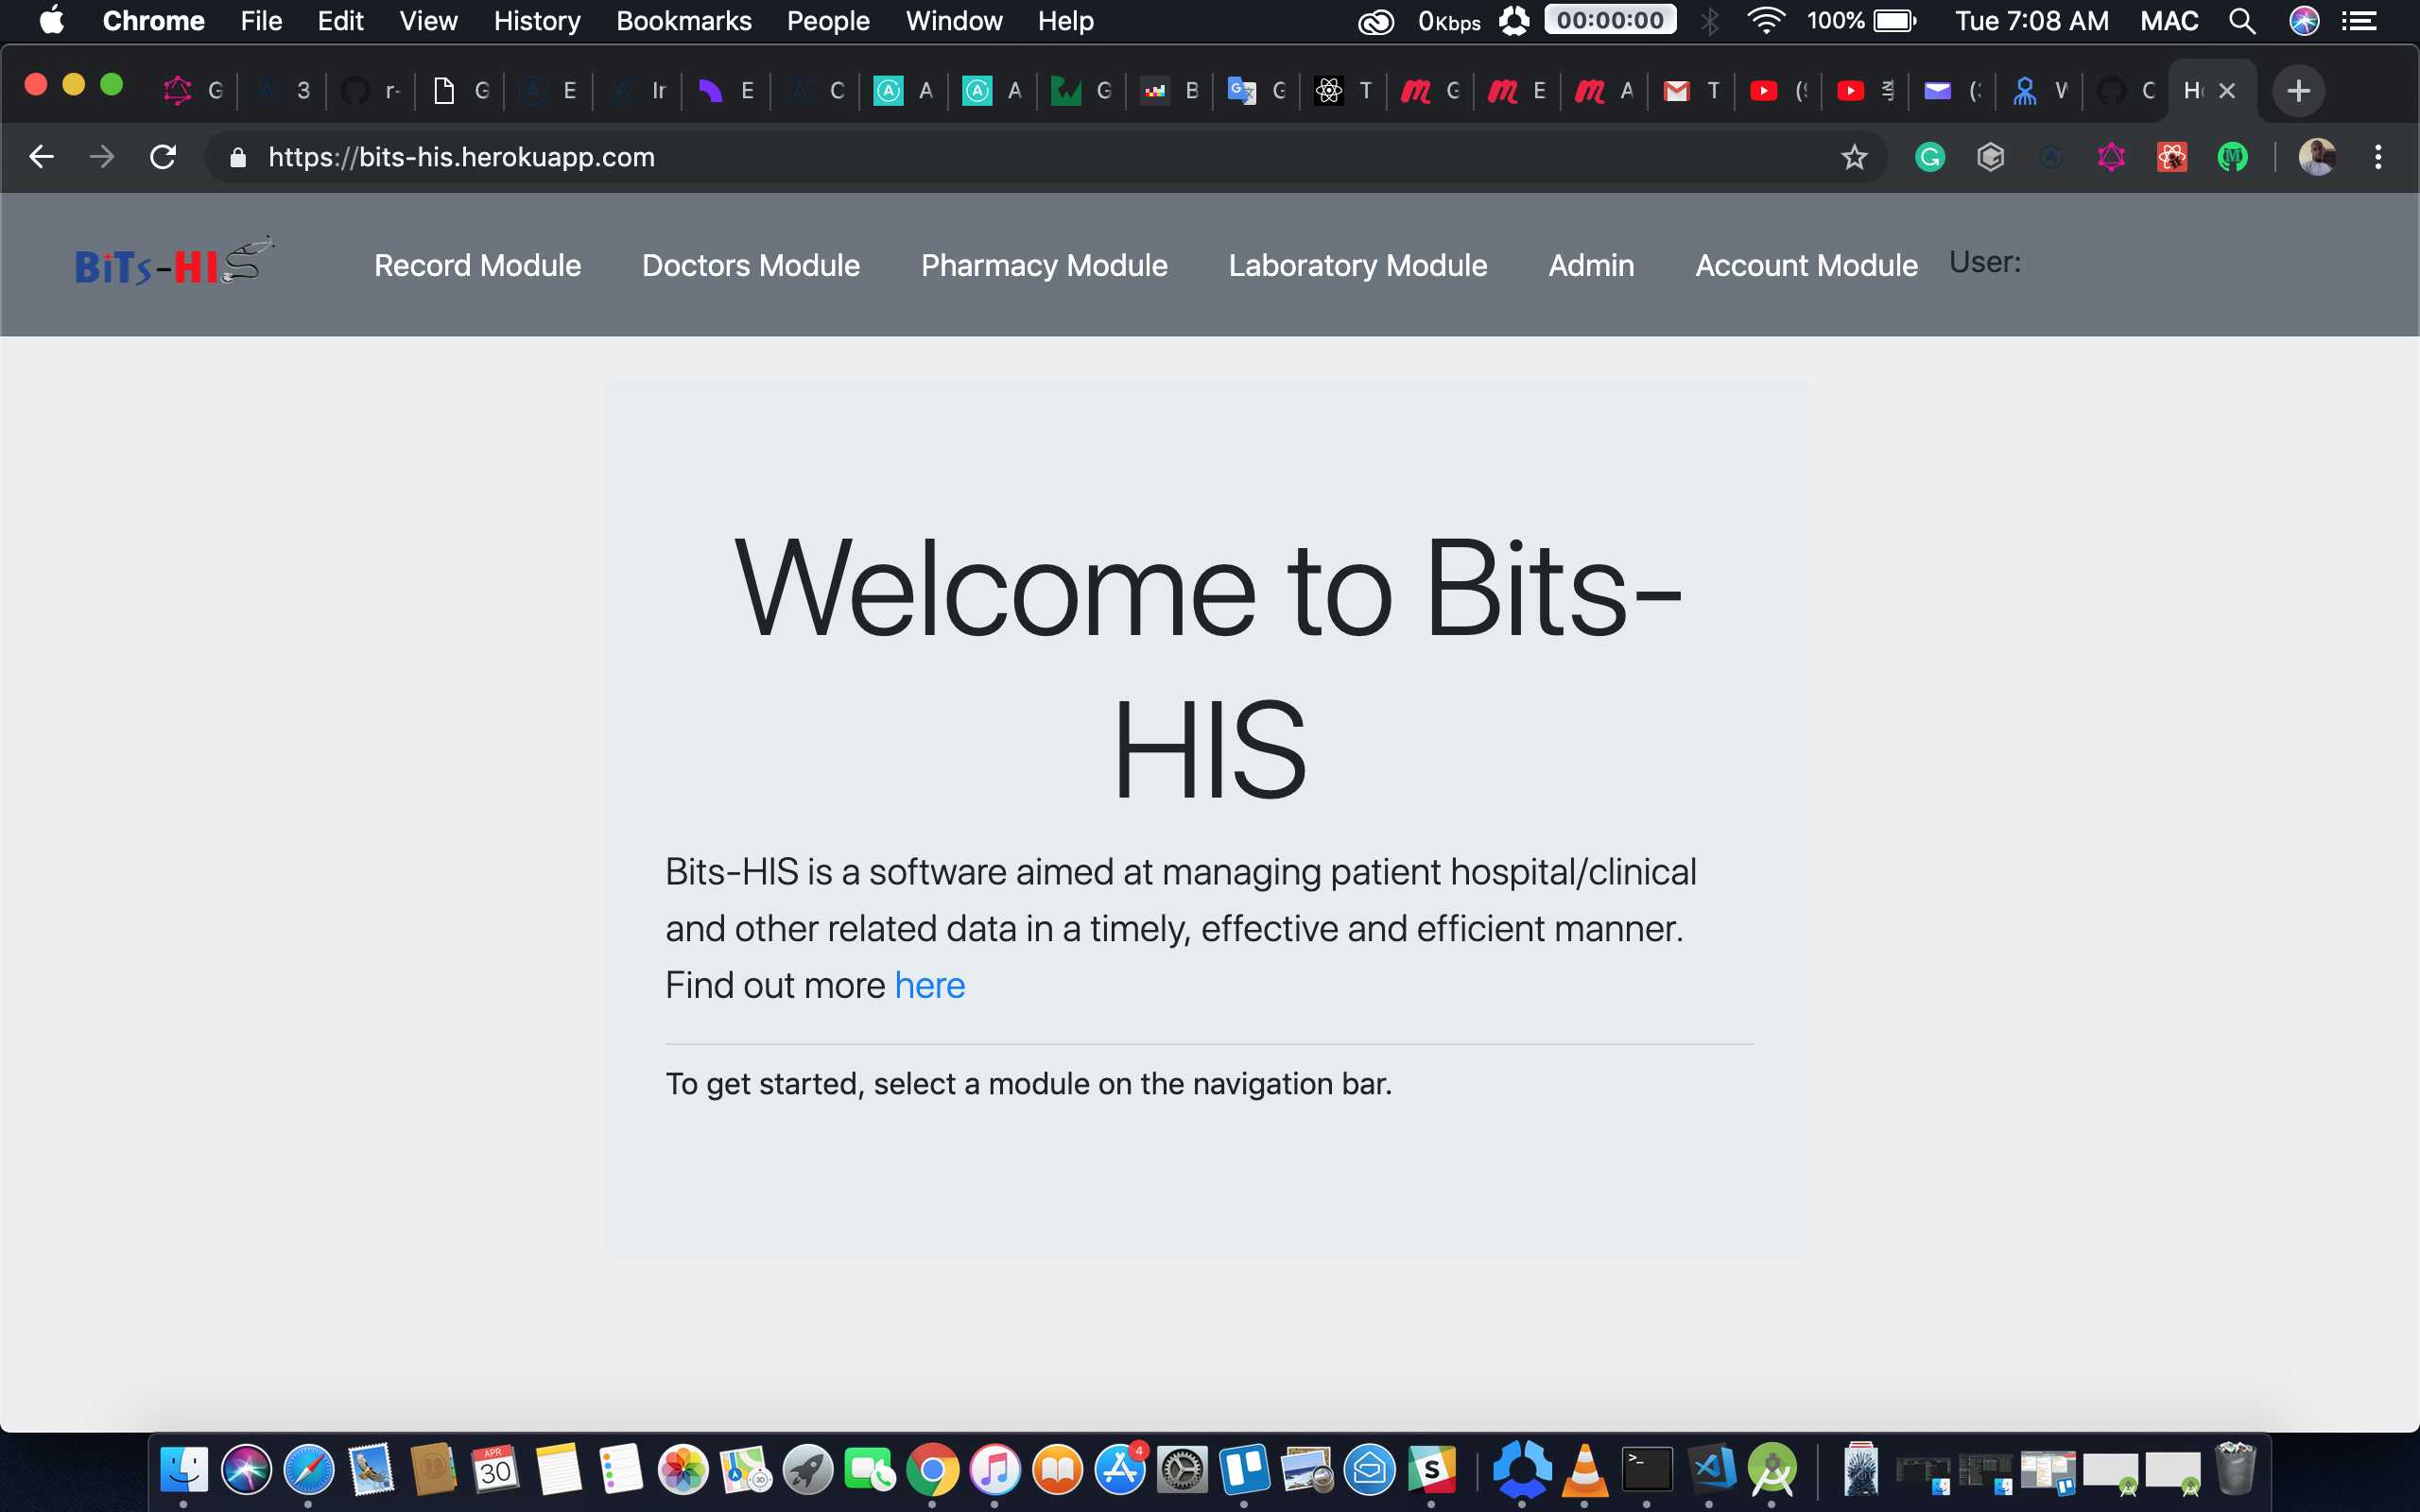
Task: Open VLC media player in the Dock
Action: 1585,1470
